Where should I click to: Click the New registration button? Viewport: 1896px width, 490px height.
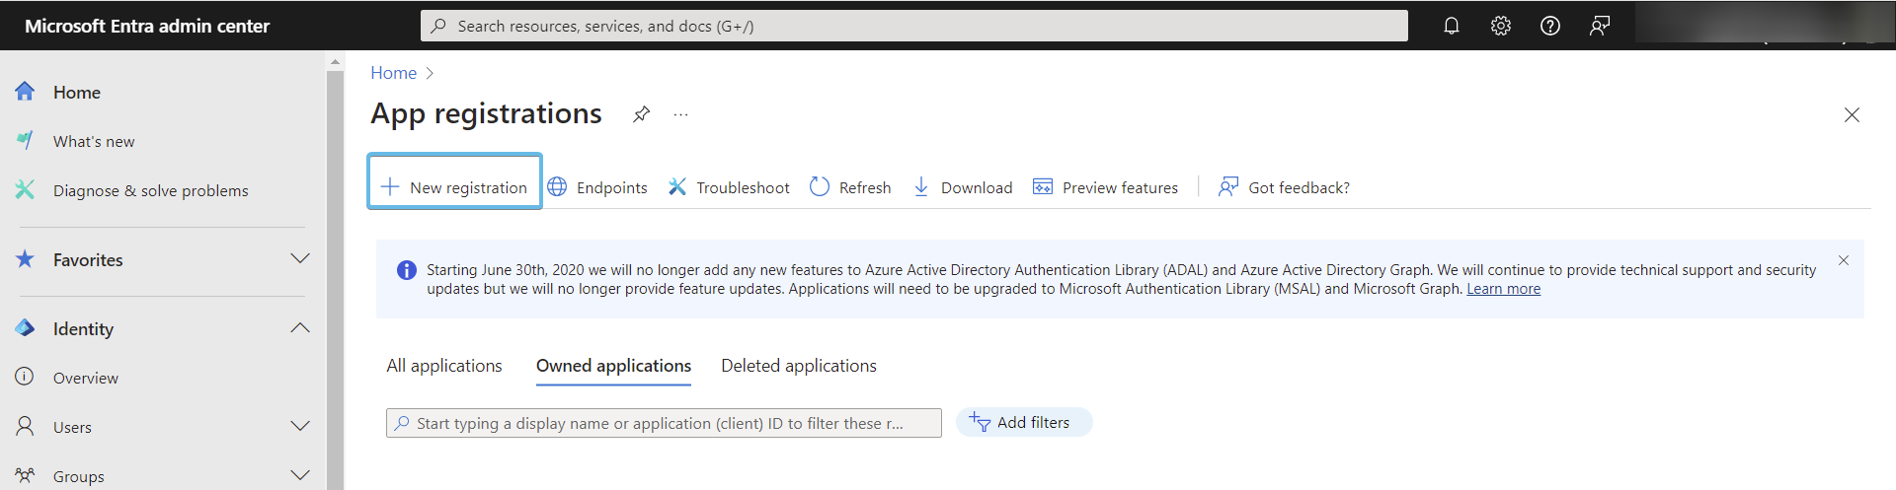454,187
